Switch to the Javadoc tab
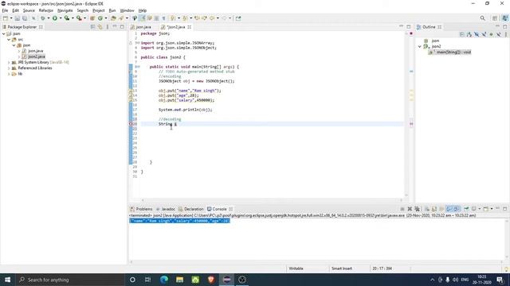The height and width of the screenshot is (286, 510). (166, 209)
